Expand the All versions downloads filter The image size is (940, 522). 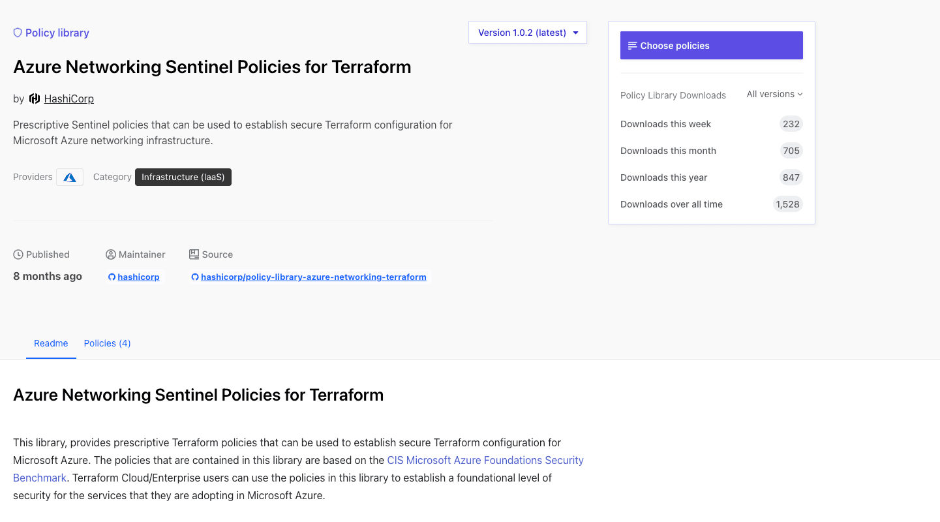pos(774,95)
